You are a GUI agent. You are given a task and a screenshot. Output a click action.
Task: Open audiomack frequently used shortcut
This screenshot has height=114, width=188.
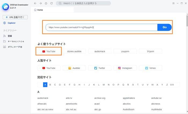(x=100, y=51)
